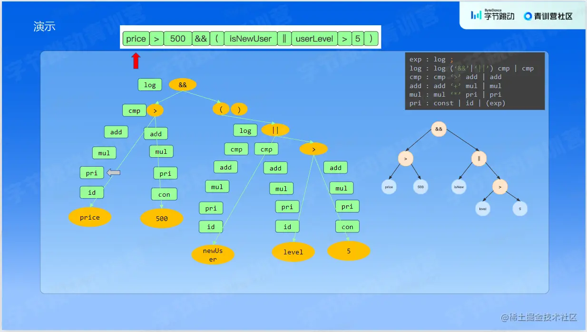The image size is (587, 332).
Task: Select the 青训营社区 logo icon
Action: [528, 16]
